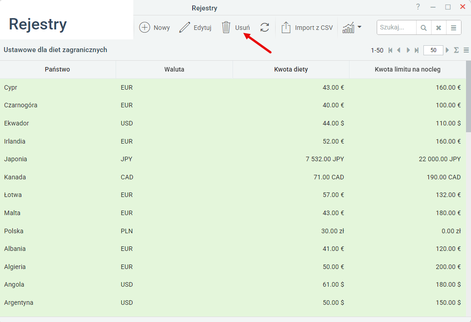Image resolution: width=471 pixels, height=322 pixels.
Task: Click the 7 532.00 JPY diet amount
Action: [x=325, y=159]
